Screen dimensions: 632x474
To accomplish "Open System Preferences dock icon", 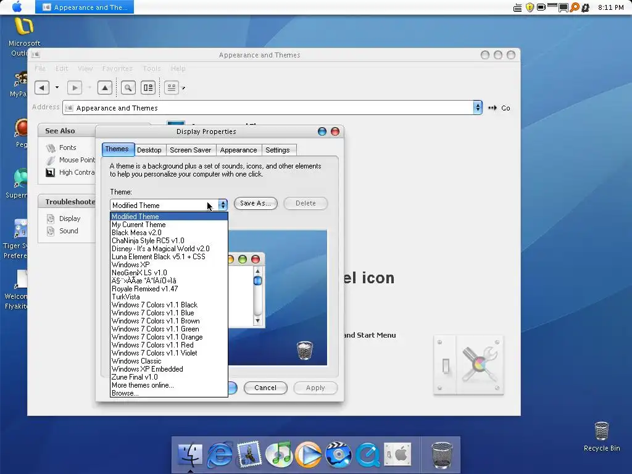I will pos(397,454).
